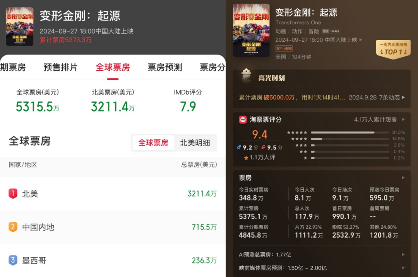Expand the 7条动态 arrow
Screen dimensions: 418x277
(x=403, y=97)
